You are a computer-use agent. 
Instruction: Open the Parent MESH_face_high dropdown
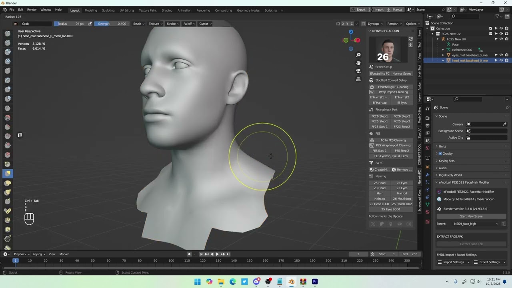[476, 224]
